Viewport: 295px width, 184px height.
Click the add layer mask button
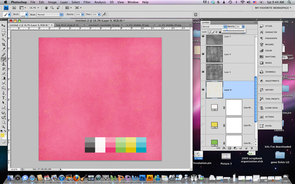[230, 148]
